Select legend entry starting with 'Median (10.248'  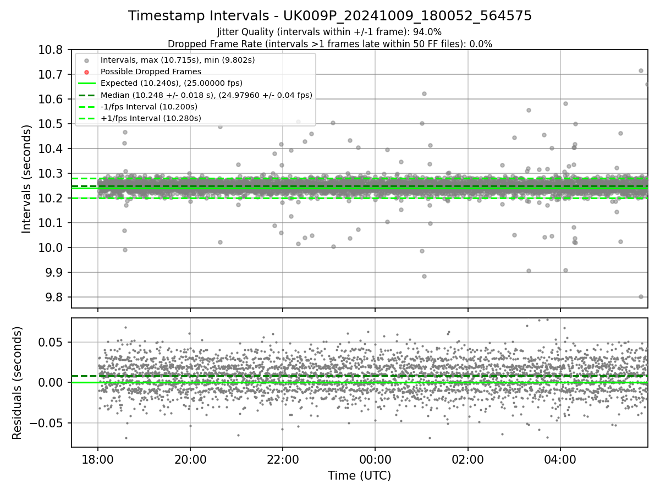(206, 95)
